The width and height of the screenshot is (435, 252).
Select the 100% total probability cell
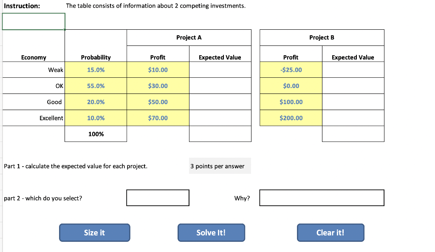point(96,134)
